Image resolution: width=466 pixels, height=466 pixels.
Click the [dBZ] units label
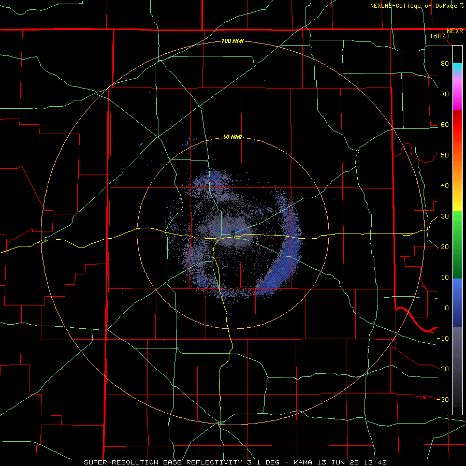pyautogui.click(x=440, y=36)
